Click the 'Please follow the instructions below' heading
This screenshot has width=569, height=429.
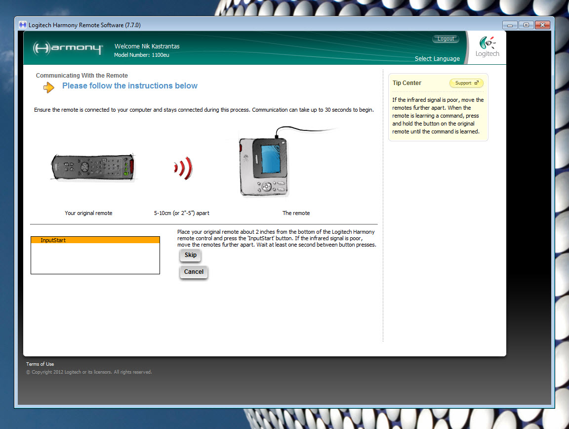click(130, 86)
